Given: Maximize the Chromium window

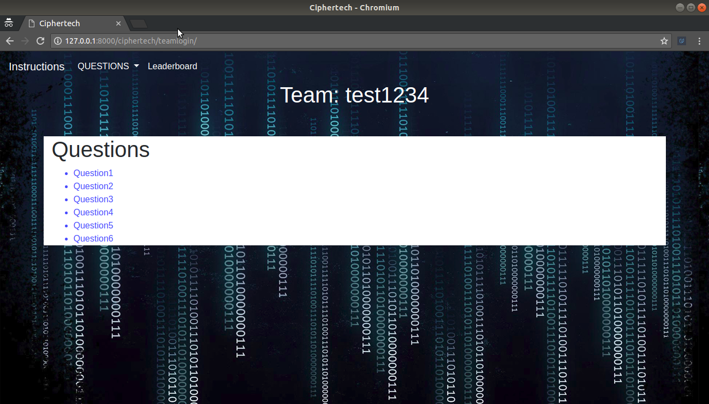Looking at the screenshot, I should 691,8.
